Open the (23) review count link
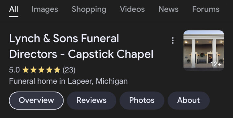The image size is (233, 118). pyautogui.click(x=69, y=70)
